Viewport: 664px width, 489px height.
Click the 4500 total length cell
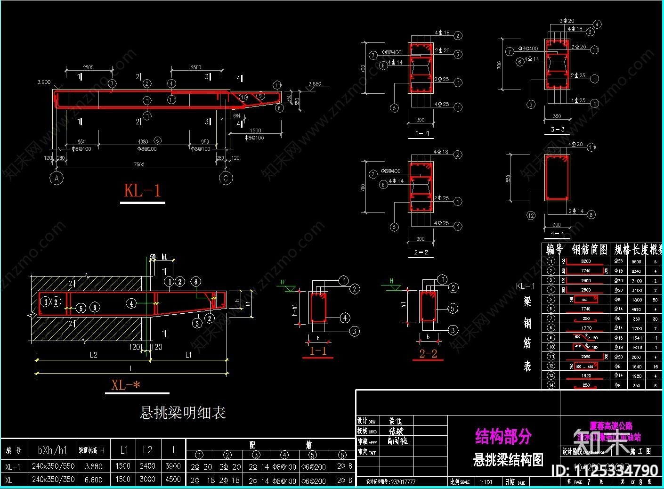173,479
